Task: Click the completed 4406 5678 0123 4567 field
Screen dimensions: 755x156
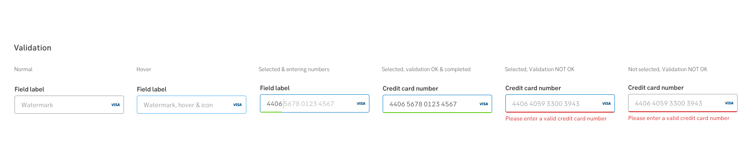Action: [437, 104]
